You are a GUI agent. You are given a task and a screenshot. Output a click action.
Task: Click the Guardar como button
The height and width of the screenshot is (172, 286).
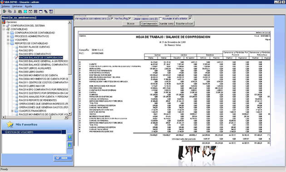click(166, 24)
